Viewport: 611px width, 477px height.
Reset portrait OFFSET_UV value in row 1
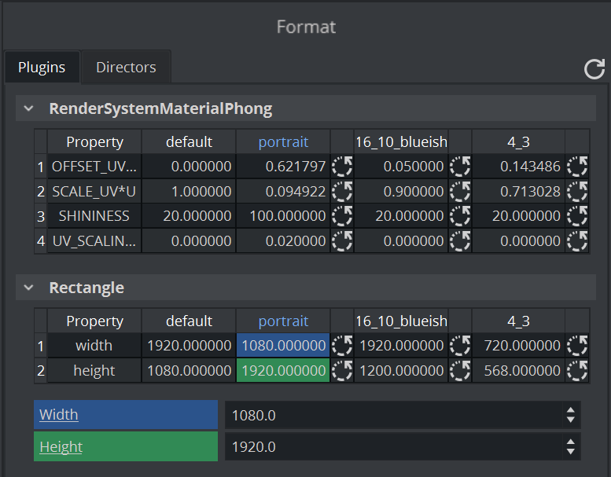[x=342, y=167]
